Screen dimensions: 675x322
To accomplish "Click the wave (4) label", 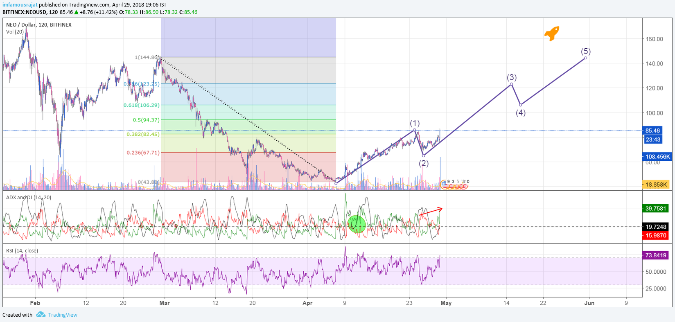I will click(x=521, y=113).
